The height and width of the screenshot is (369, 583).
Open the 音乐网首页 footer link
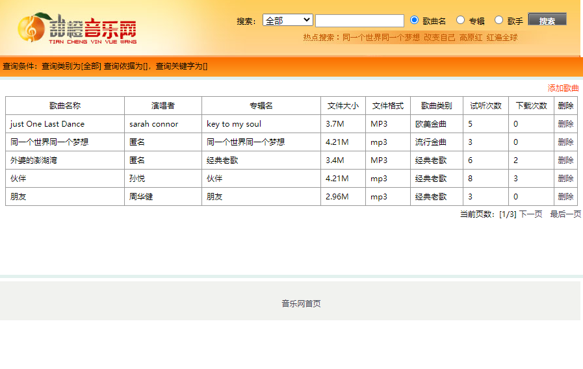tap(301, 304)
